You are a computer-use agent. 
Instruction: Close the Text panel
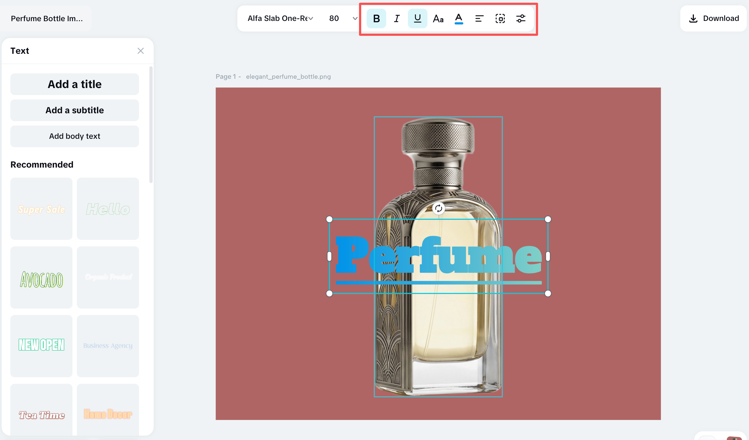[x=141, y=51]
